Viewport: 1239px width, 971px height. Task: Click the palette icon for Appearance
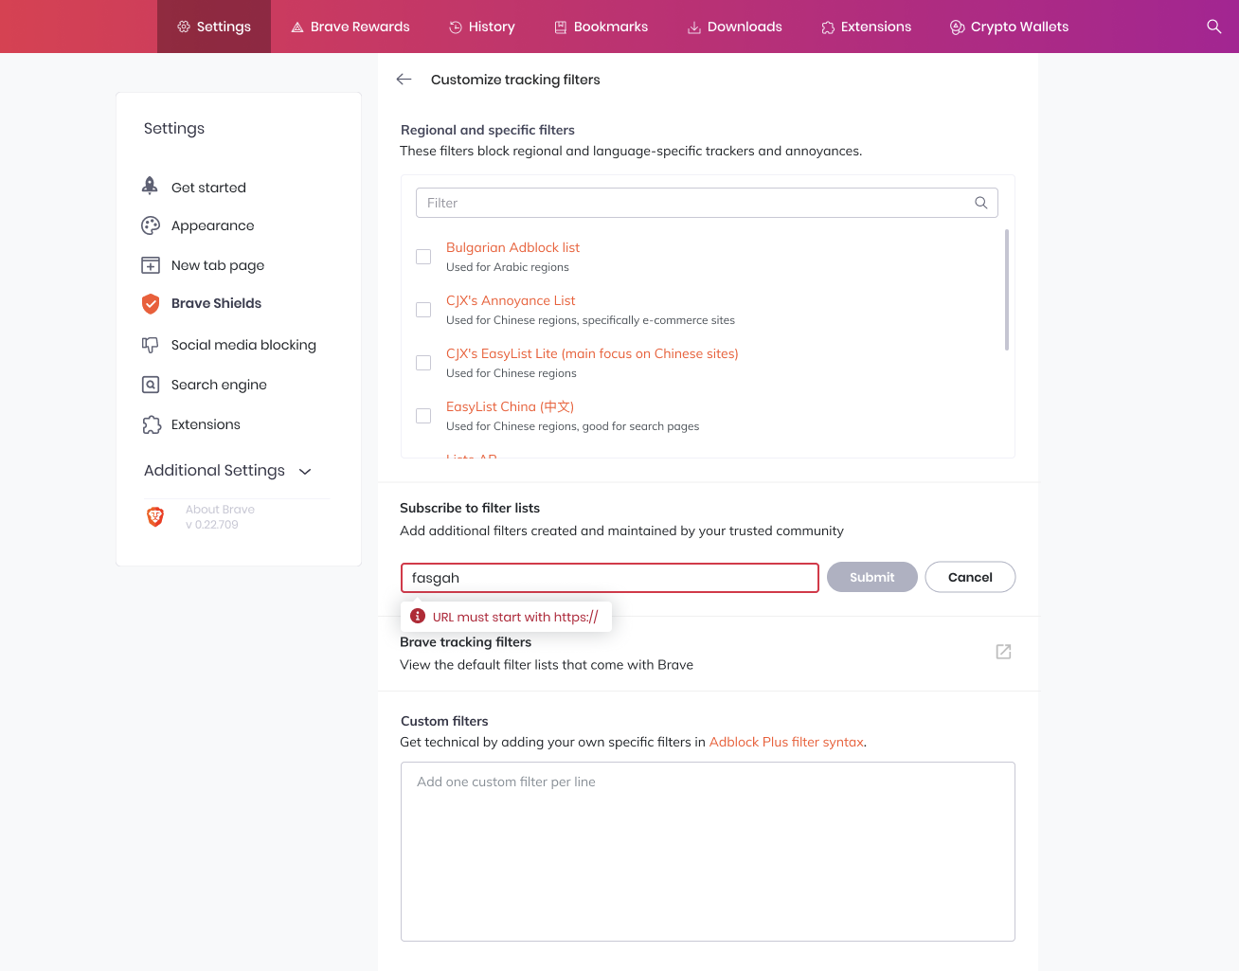(x=151, y=225)
